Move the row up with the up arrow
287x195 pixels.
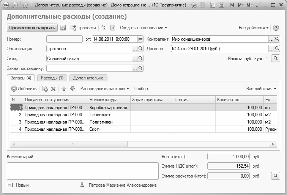coord(64,89)
